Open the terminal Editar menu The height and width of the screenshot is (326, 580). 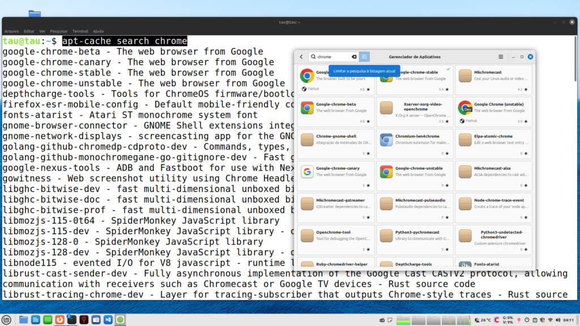click(x=28, y=31)
